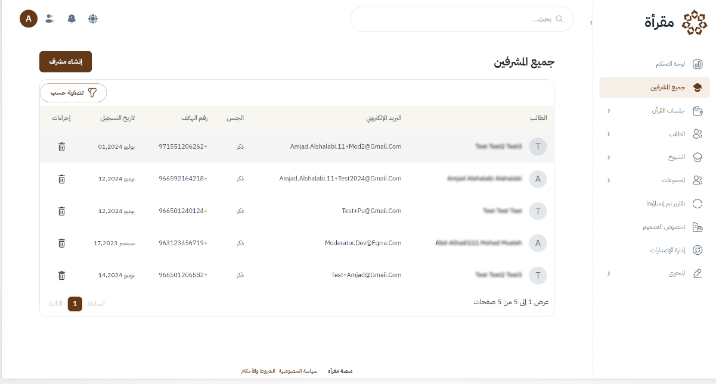716x384 pixels.
Task: Click the search field at top
Action: pos(461,19)
